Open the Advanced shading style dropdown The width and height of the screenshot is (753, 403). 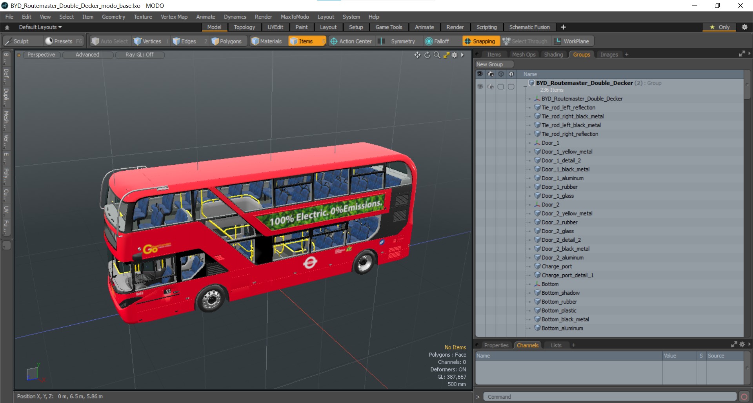pyautogui.click(x=87, y=55)
